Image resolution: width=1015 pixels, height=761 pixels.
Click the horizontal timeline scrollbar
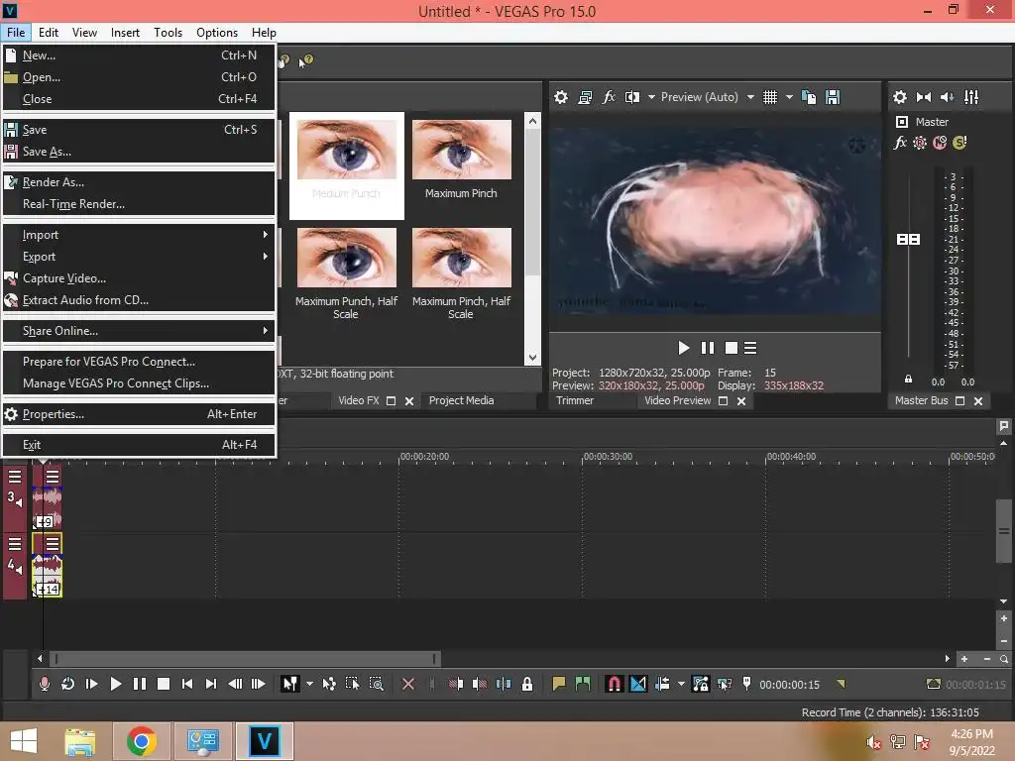tap(246, 659)
